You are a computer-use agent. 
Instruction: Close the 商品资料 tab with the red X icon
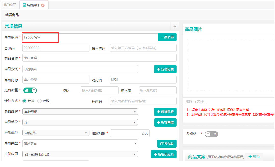[43, 5]
